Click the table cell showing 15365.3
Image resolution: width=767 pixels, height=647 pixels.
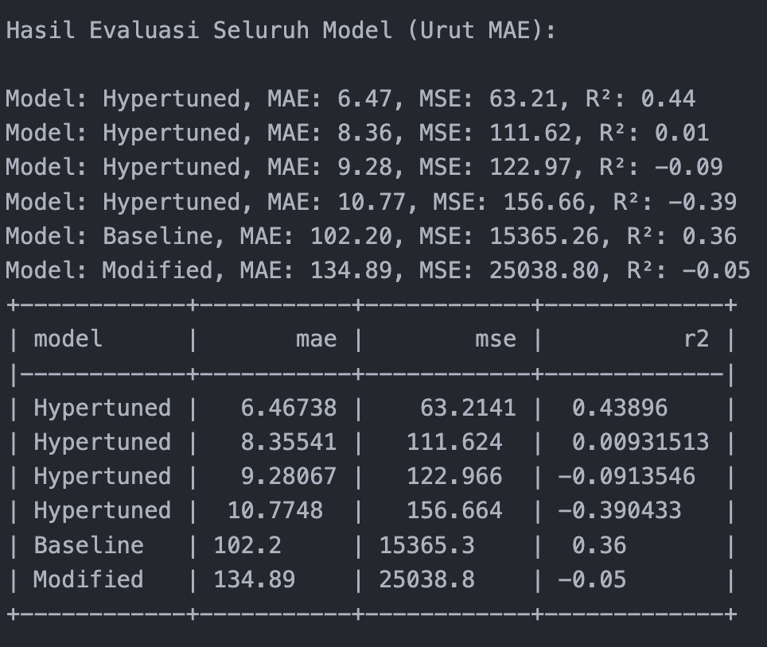[426, 545]
